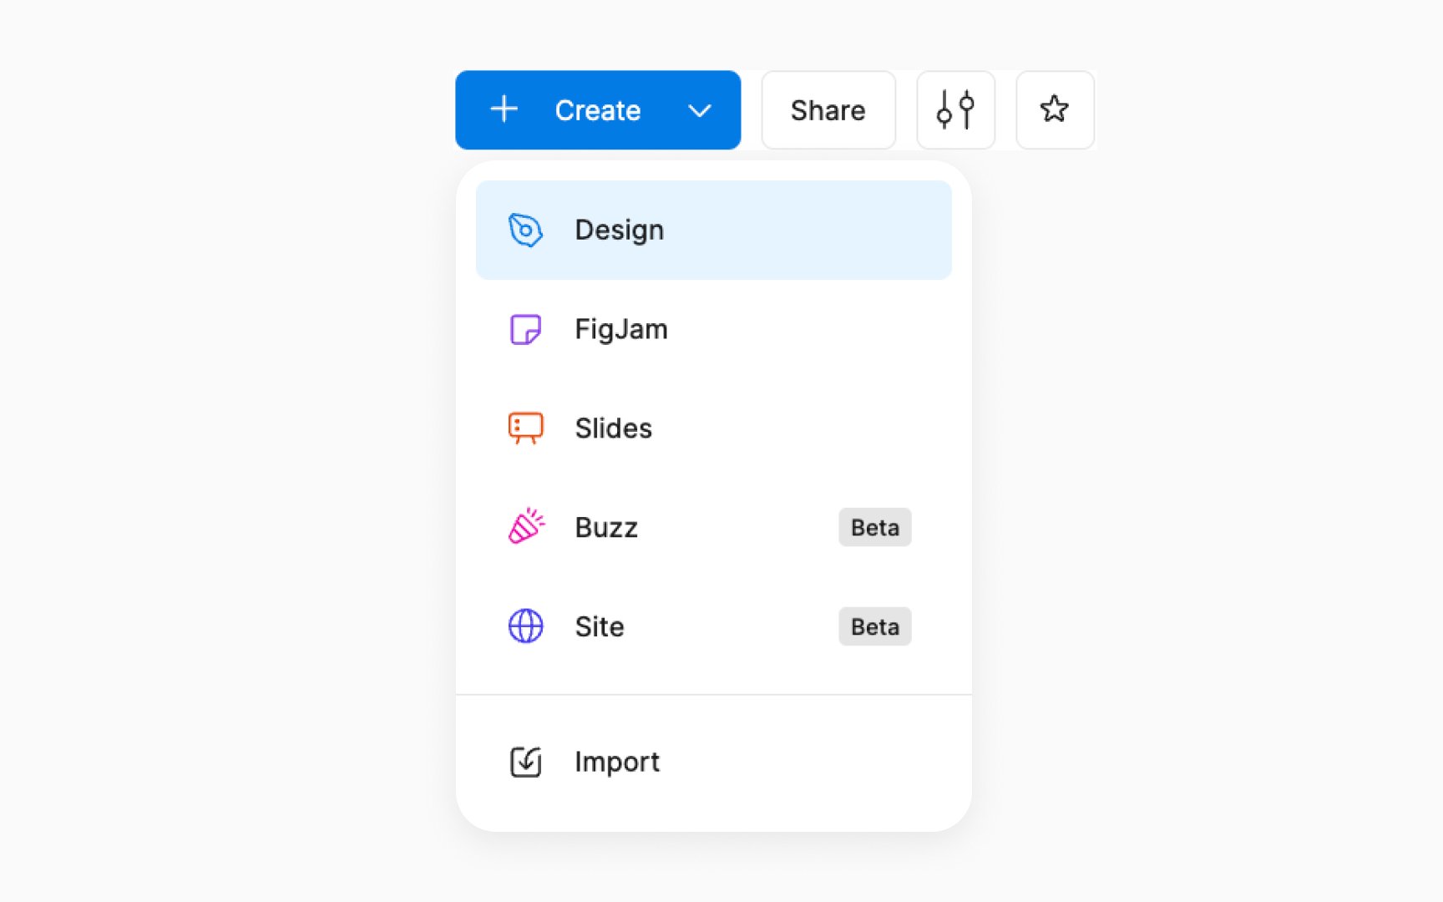Click the Import arrow icon

coord(525,762)
